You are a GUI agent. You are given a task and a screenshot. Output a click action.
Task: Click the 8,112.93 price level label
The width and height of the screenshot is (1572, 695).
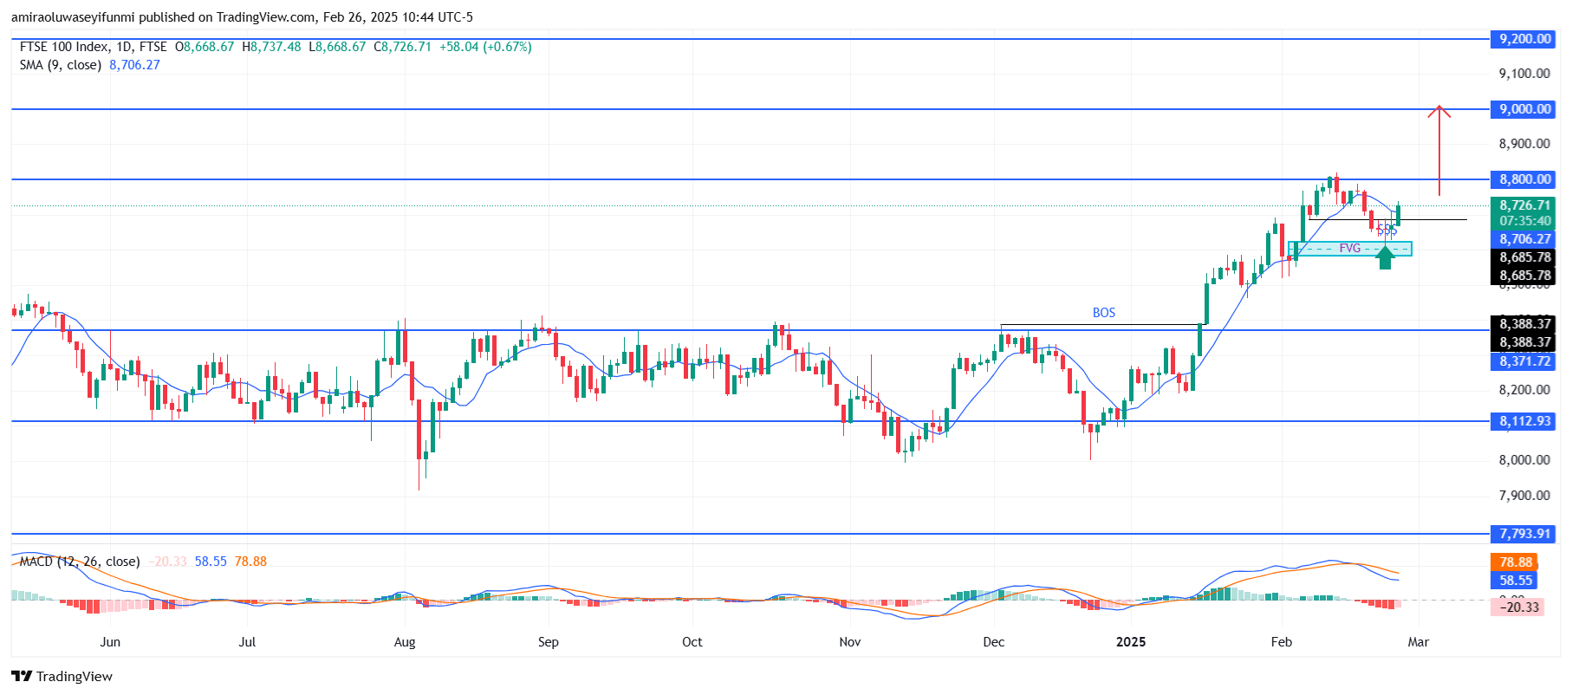tap(1524, 421)
